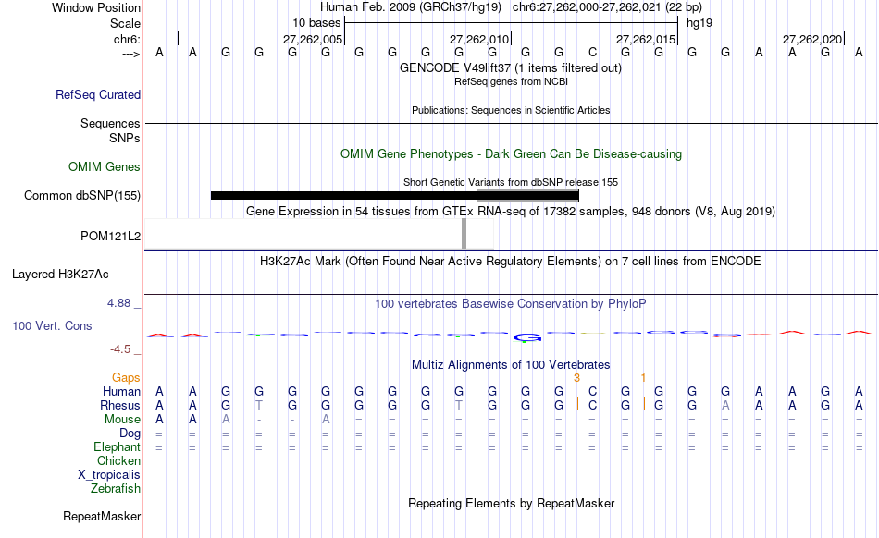The height and width of the screenshot is (538, 879).
Task: Click the Scale label
Action: click(125, 23)
